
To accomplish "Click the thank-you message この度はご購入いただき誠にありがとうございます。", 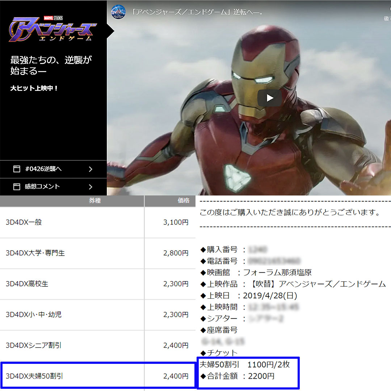I will pos(290,213).
